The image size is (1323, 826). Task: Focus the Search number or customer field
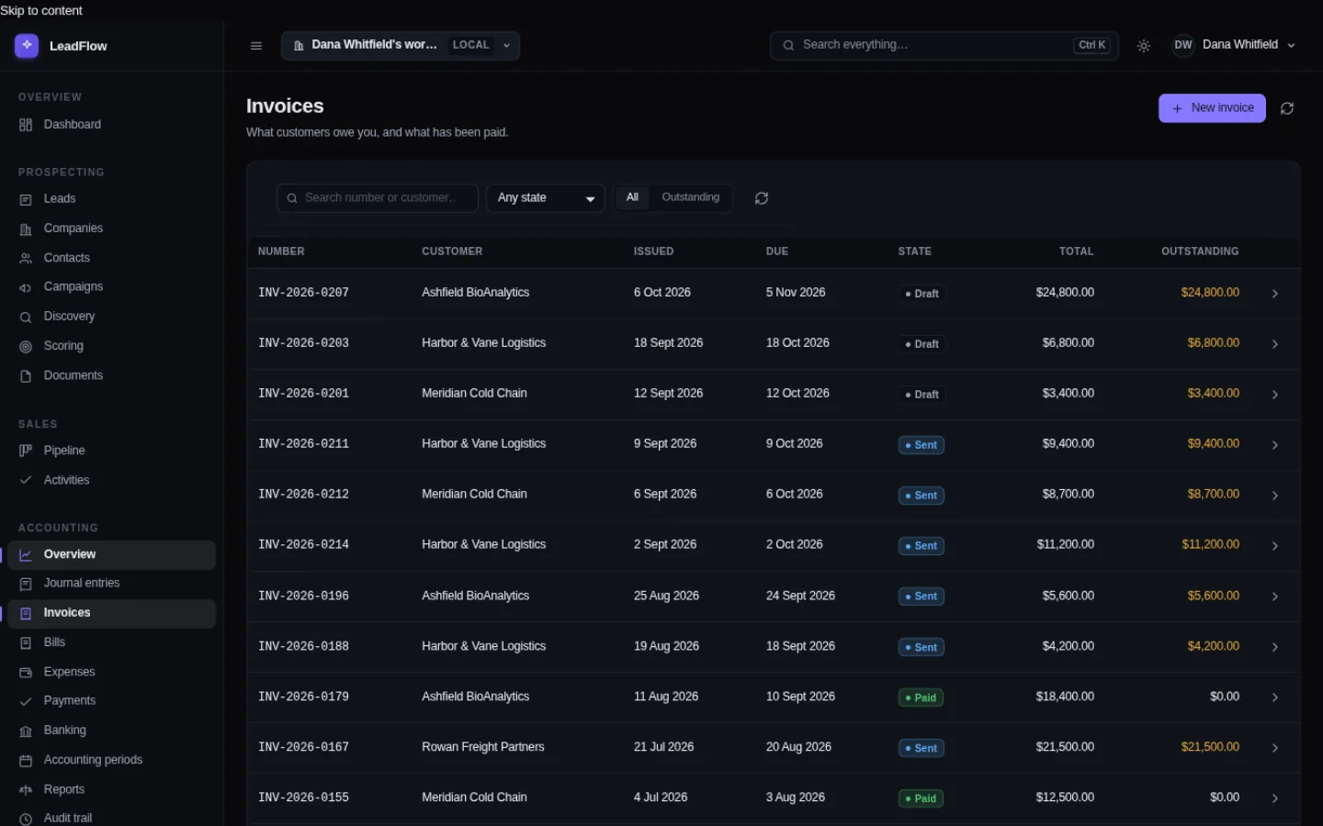coord(378,198)
